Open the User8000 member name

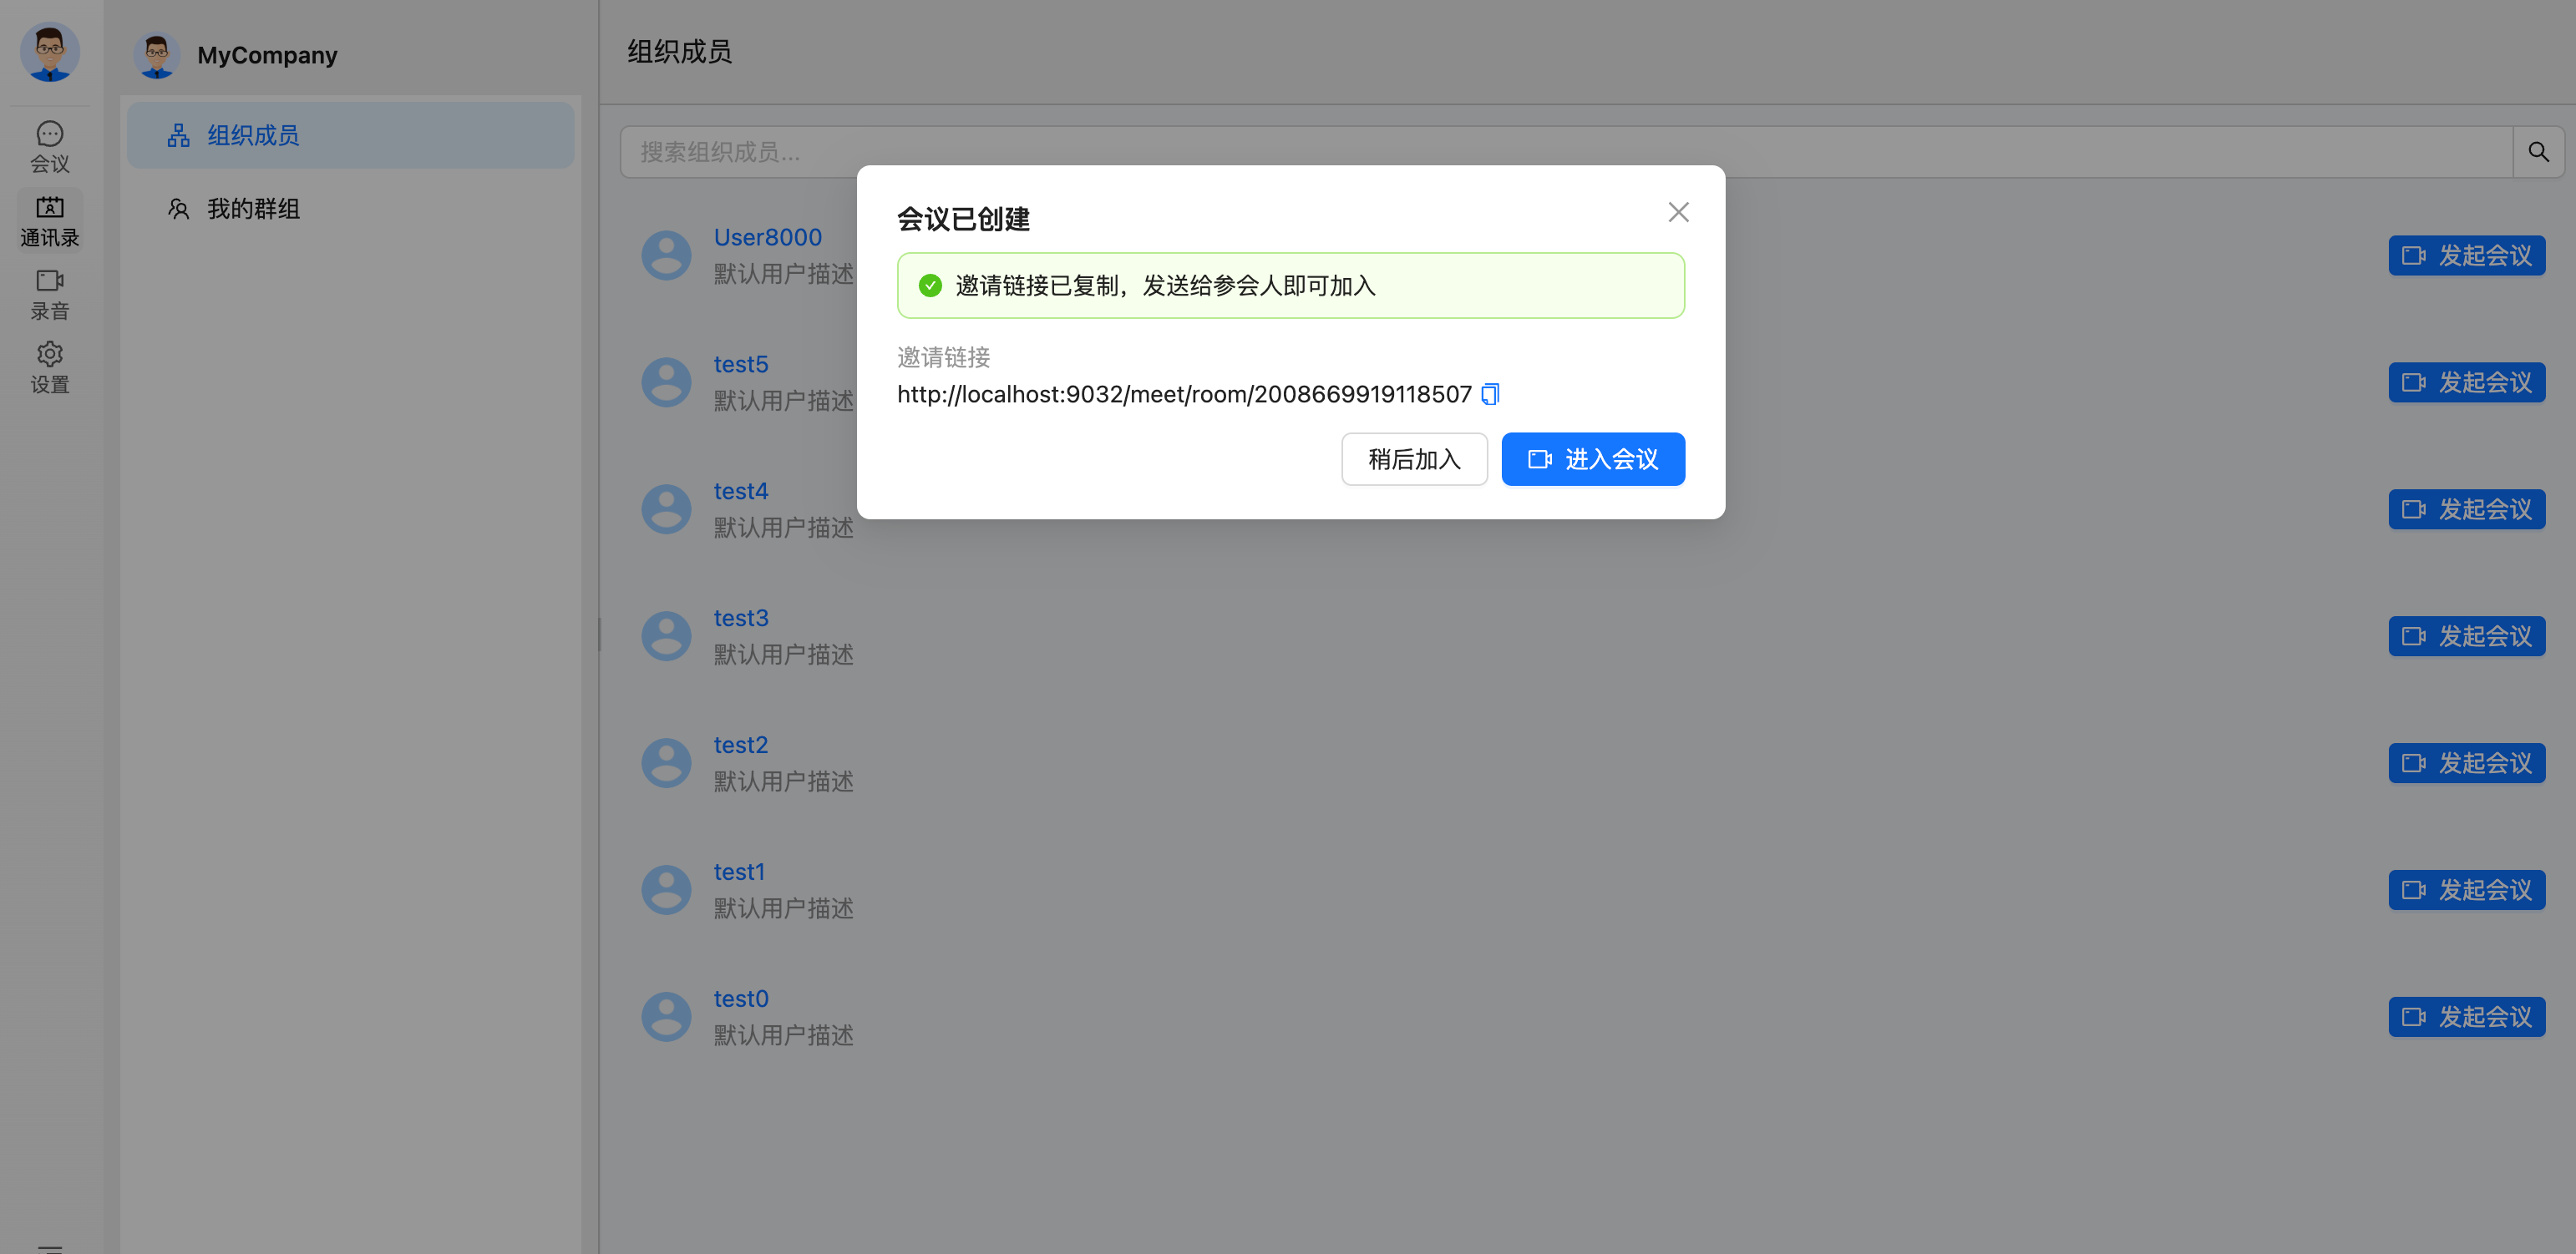tap(767, 238)
